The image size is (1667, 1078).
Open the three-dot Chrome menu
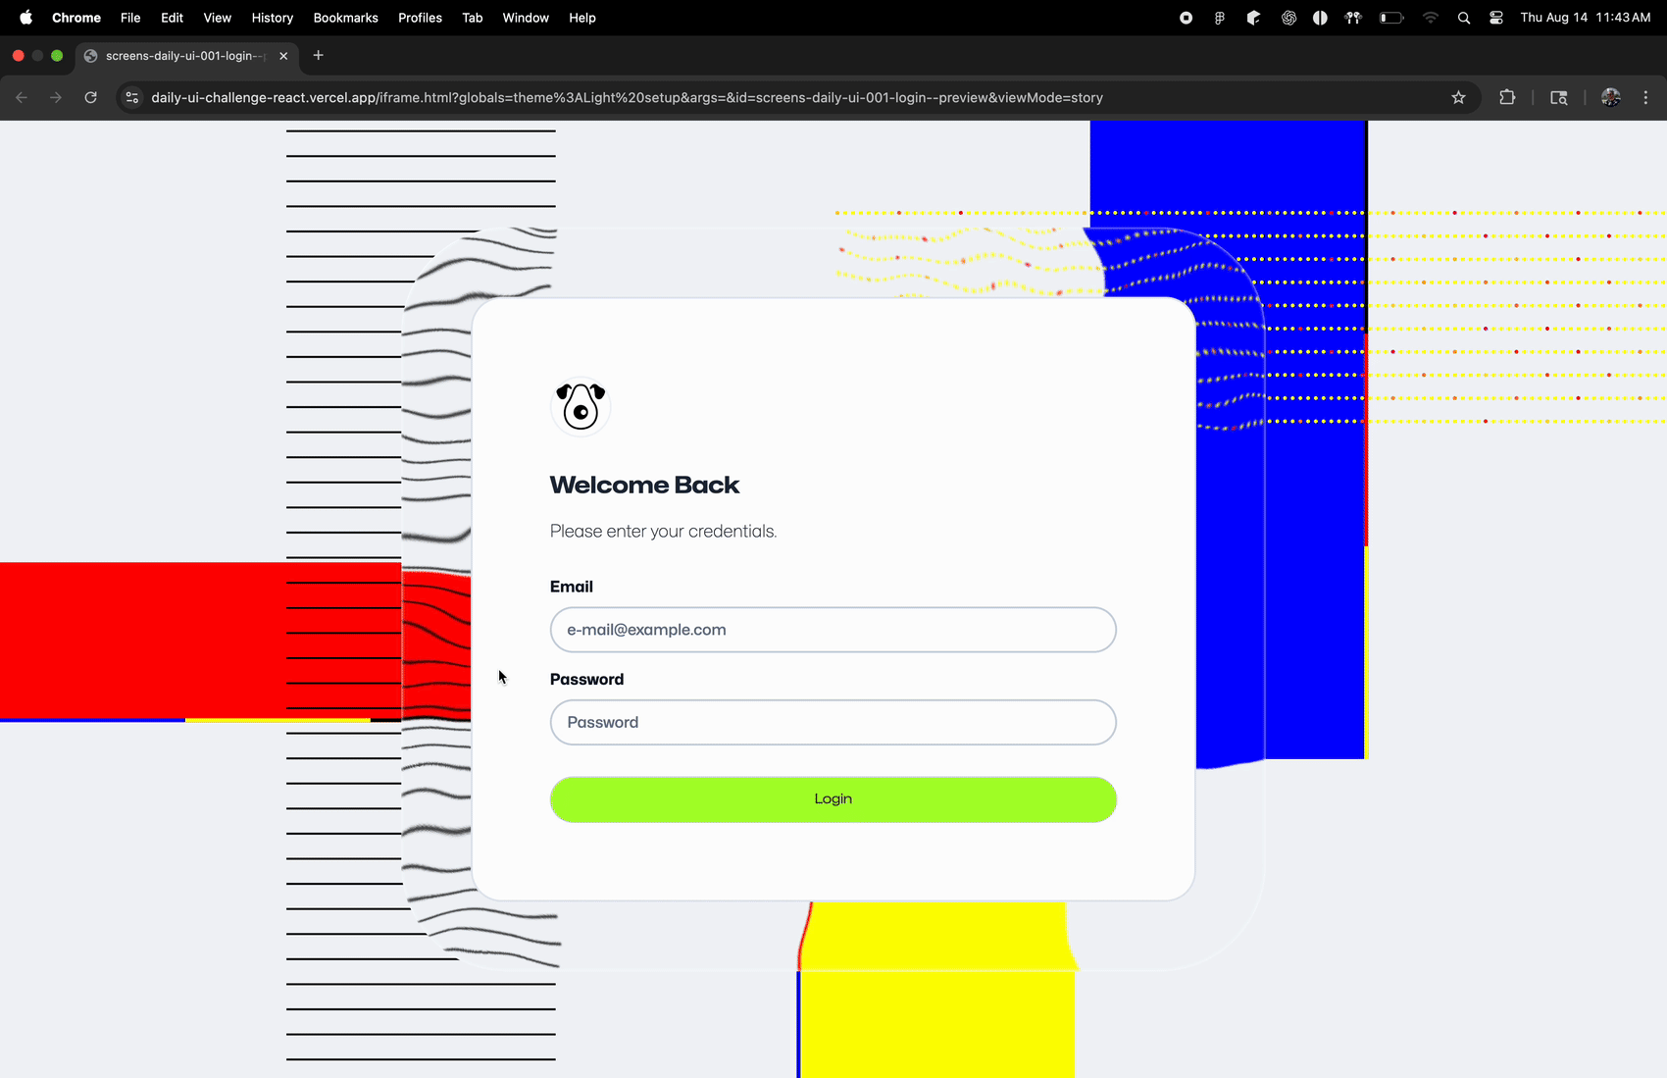click(x=1645, y=97)
